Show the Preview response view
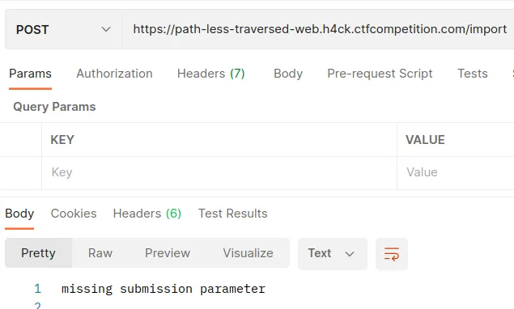This screenshot has width=514, height=309. tap(168, 253)
